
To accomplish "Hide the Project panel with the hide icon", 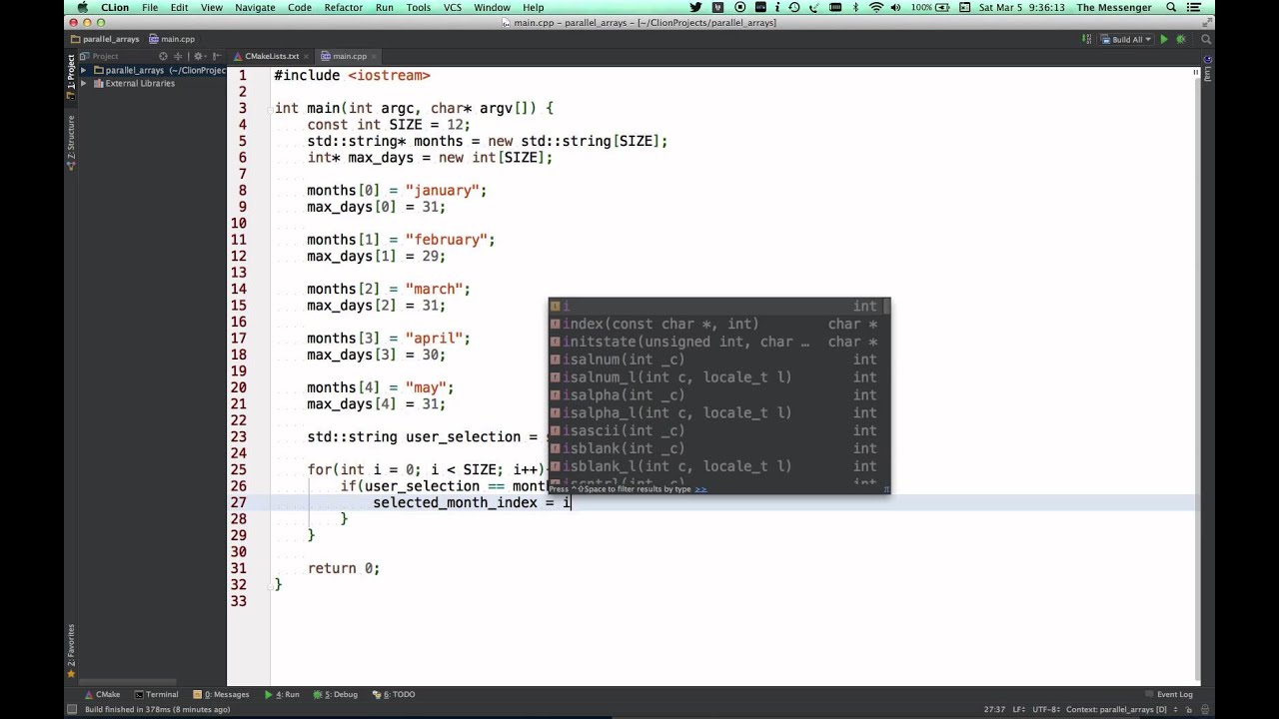I will coord(216,56).
